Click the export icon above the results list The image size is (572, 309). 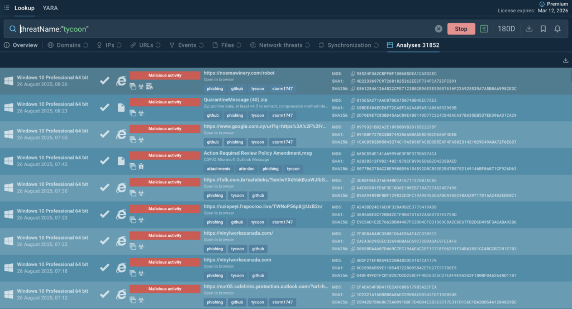point(565,60)
